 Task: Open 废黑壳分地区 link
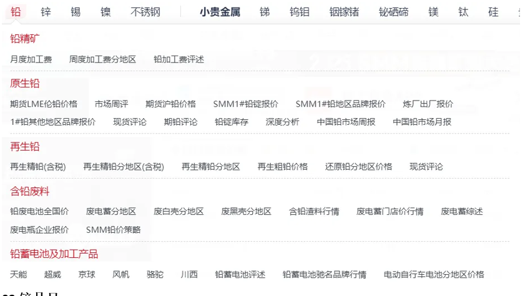click(246, 212)
